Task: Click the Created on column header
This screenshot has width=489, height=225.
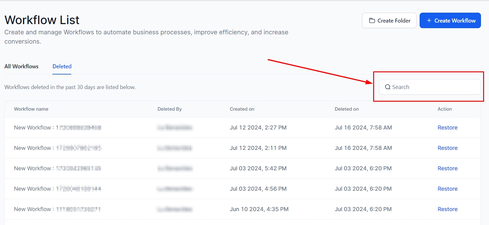Action: (242, 109)
